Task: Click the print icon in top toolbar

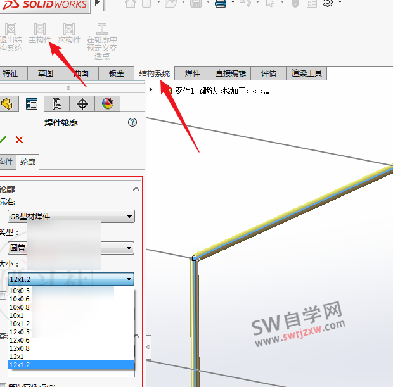Action: point(221,3)
